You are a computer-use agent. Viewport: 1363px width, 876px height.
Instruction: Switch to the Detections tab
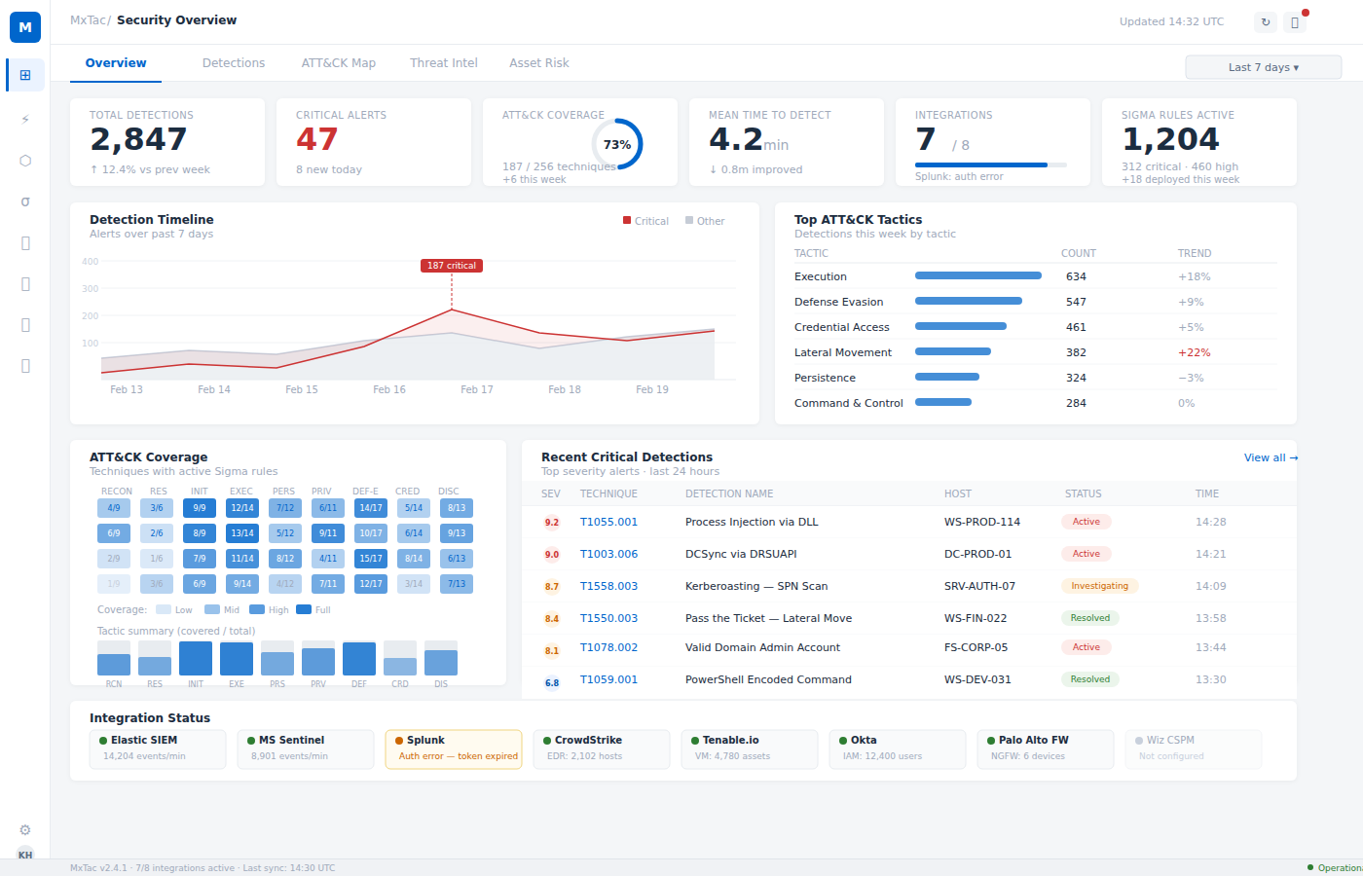(x=234, y=62)
